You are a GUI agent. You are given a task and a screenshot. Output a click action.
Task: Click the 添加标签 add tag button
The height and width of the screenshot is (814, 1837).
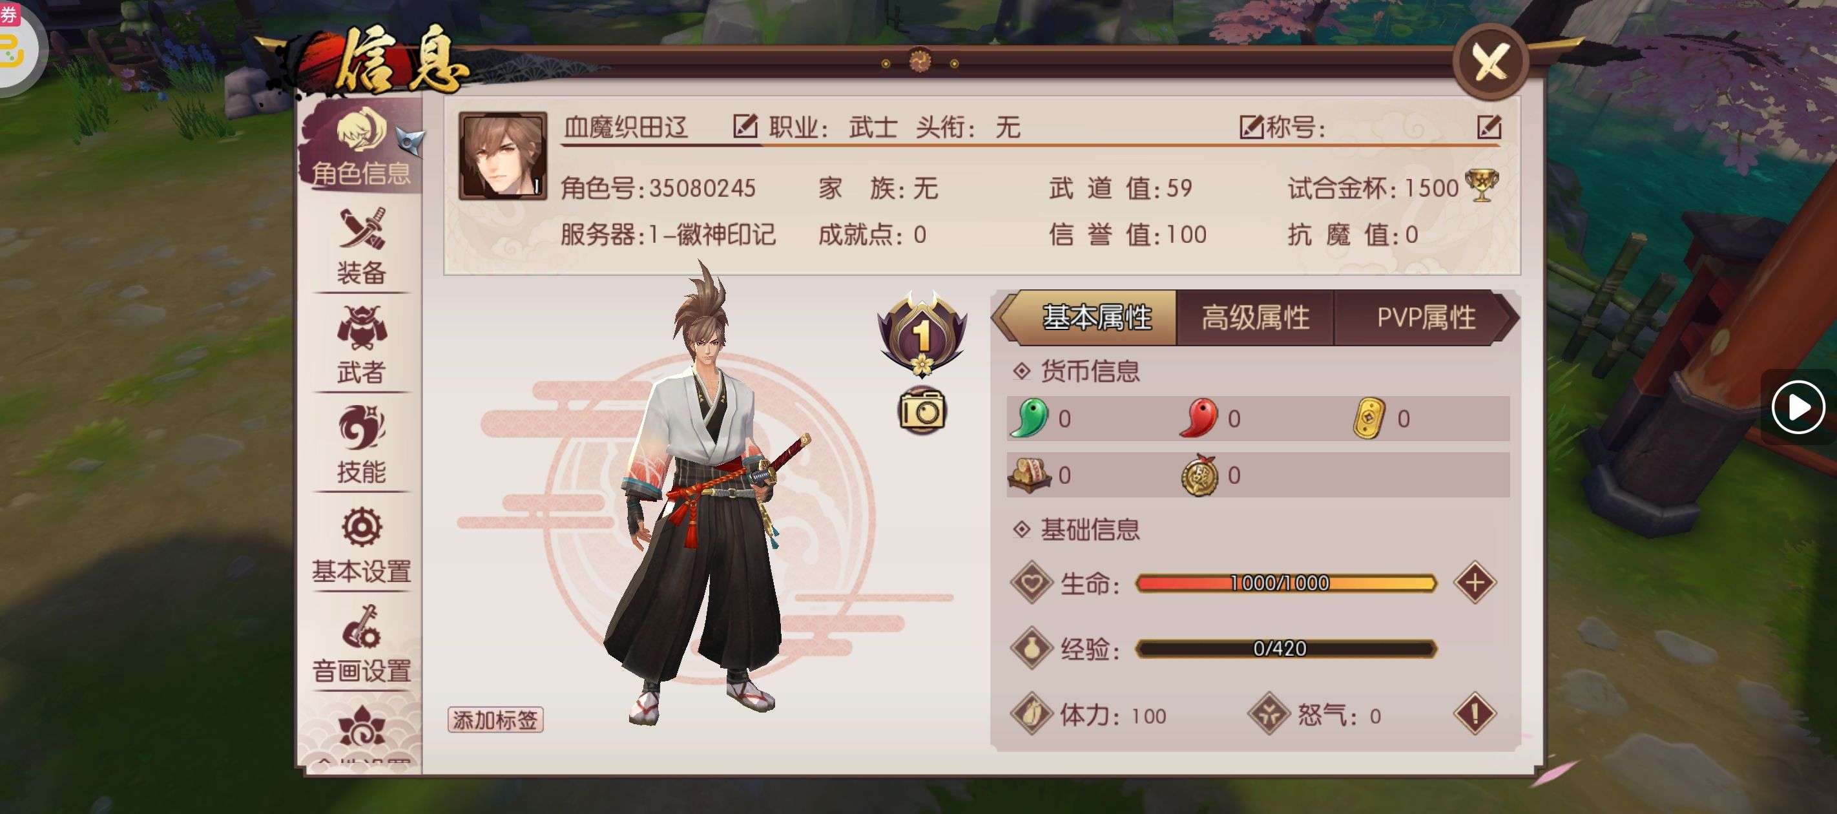coord(495,720)
